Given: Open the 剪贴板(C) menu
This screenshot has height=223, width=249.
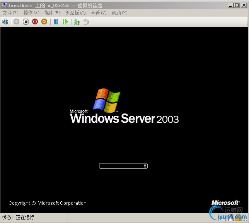Looking at the screenshot, I should point(75,13).
